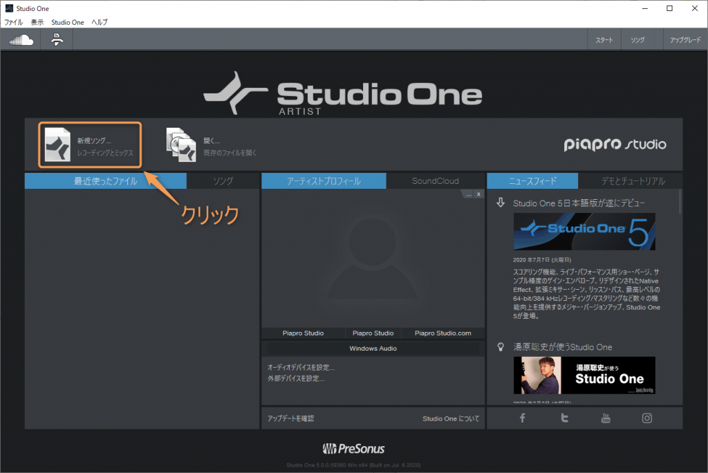Image resolution: width=708 pixels, height=473 pixels.
Task: Open Piapro Studio via its toolbar icon
Action: pyautogui.click(x=57, y=39)
